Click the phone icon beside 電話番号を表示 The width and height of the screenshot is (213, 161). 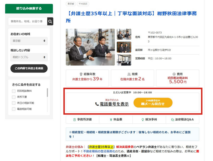[96, 103]
